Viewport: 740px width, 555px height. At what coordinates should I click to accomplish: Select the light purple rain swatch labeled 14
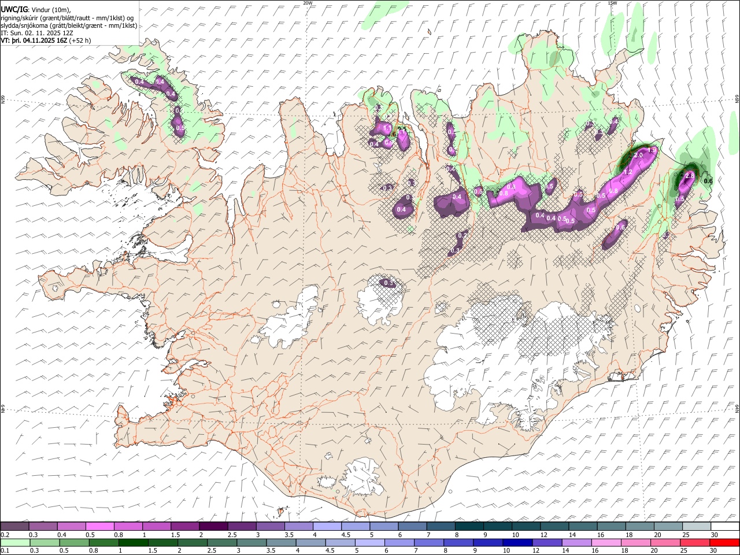576,542
